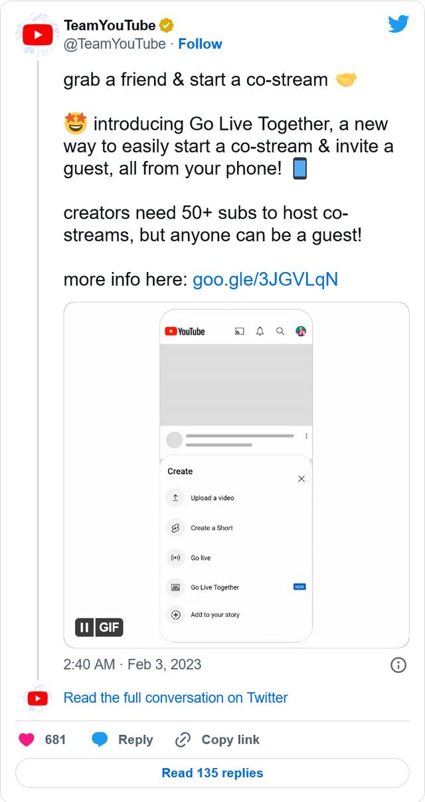Click the notification bell in the GIF
Image resolution: width=425 pixels, height=802 pixels.
click(x=260, y=331)
